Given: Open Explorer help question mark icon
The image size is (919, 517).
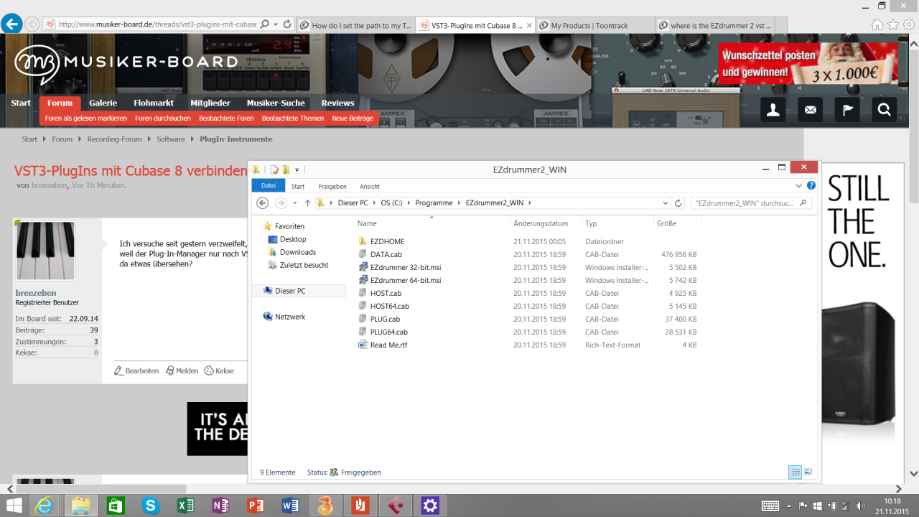Looking at the screenshot, I should (811, 186).
